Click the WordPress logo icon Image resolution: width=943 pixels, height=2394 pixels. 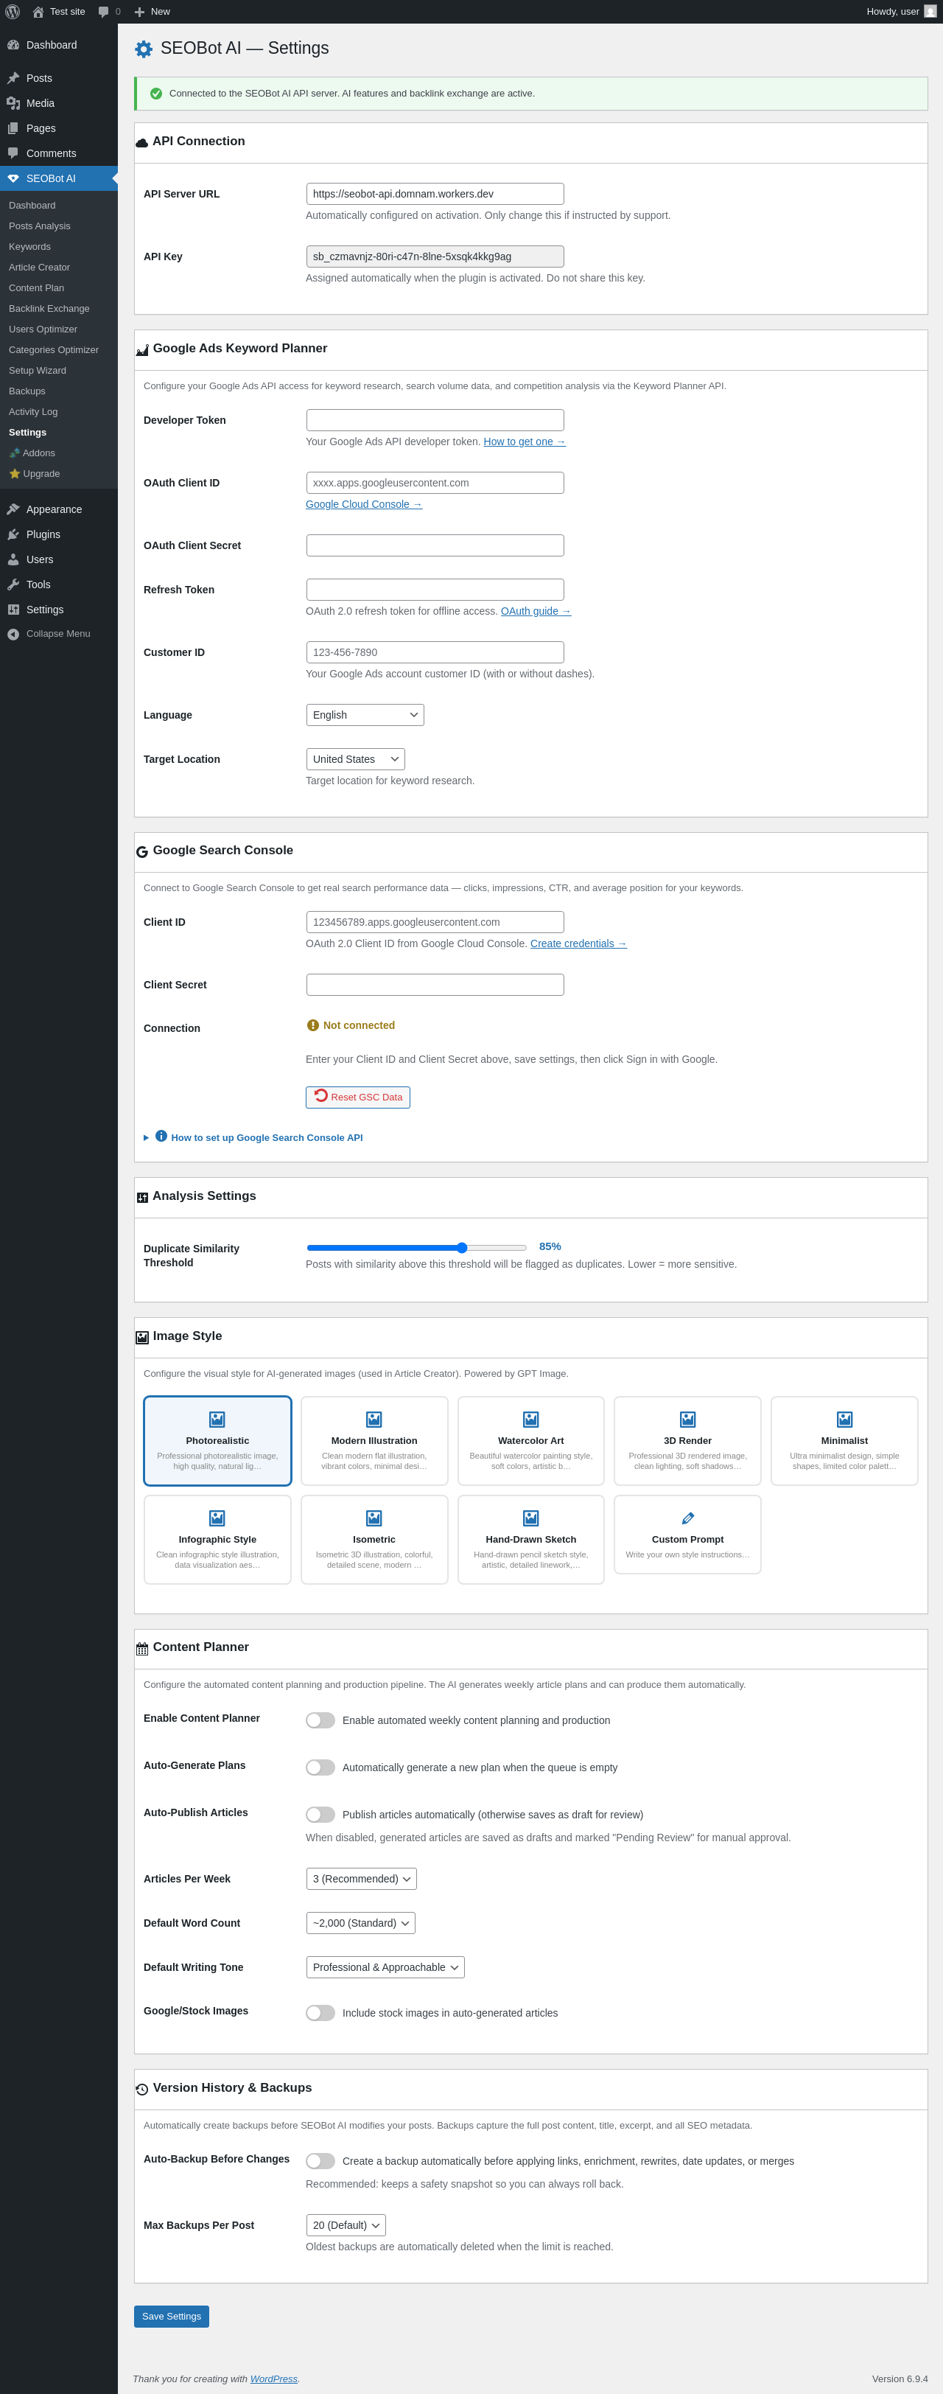pyautogui.click(x=13, y=11)
